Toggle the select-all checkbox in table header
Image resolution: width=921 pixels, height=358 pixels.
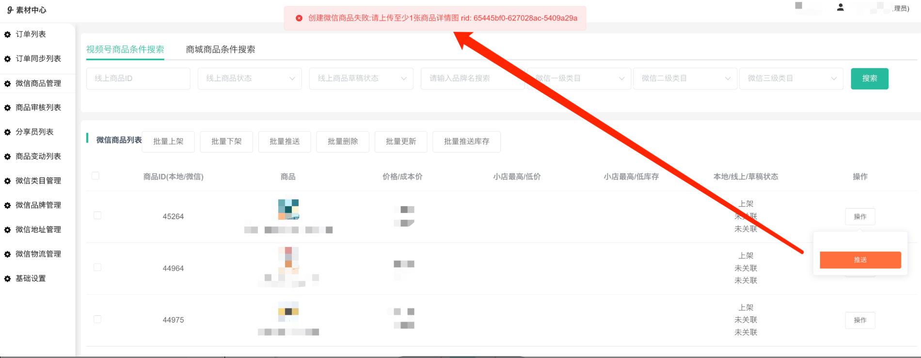click(95, 176)
